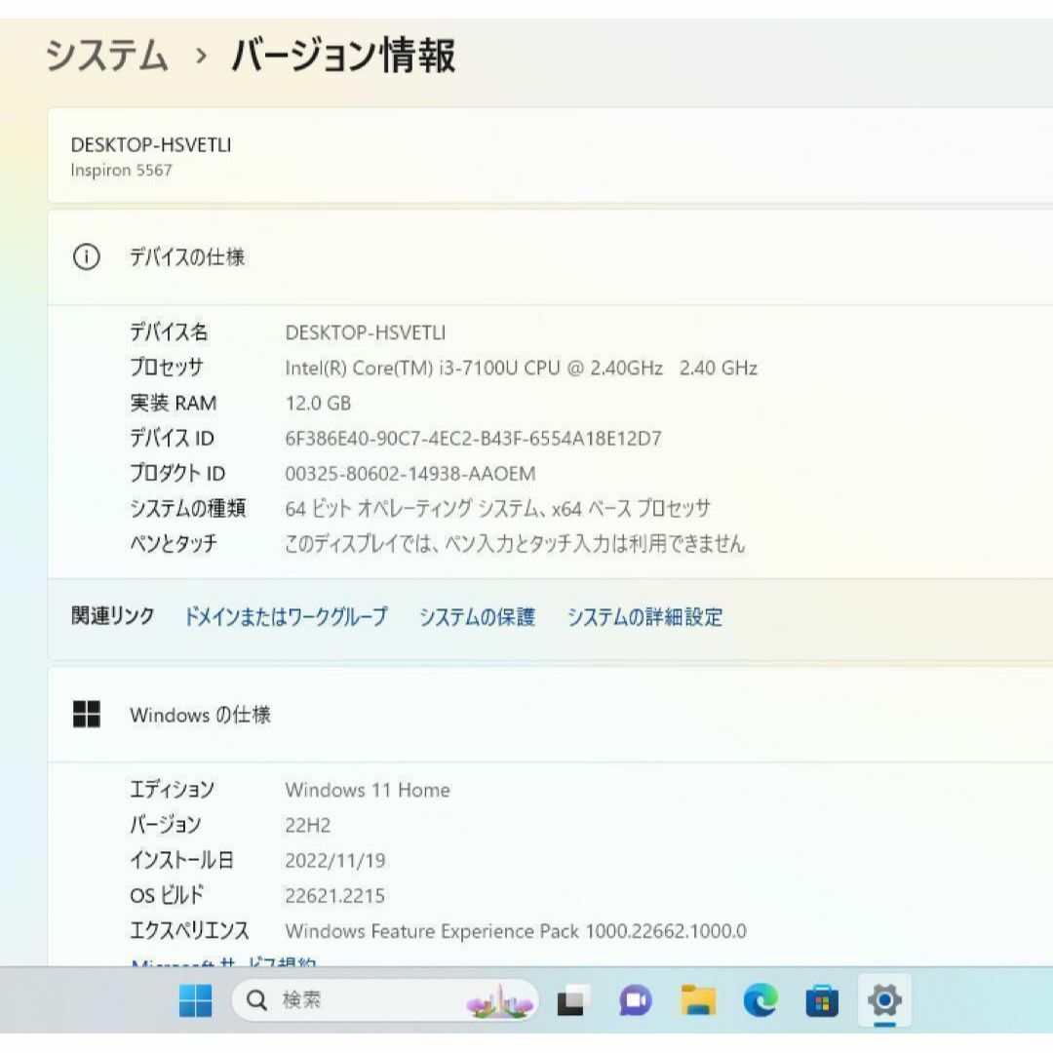1053x1053 pixels.
Task: Click the search magnifier icon in taskbar
Action: pos(256,1000)
